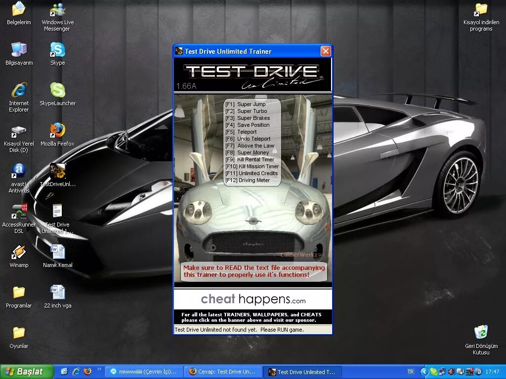
Task: Click the 1.66A version label
Action: tap(186, 86)
